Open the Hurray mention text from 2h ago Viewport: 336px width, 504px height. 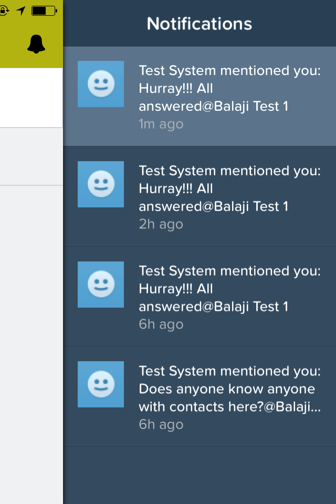[x=229, y=188]
